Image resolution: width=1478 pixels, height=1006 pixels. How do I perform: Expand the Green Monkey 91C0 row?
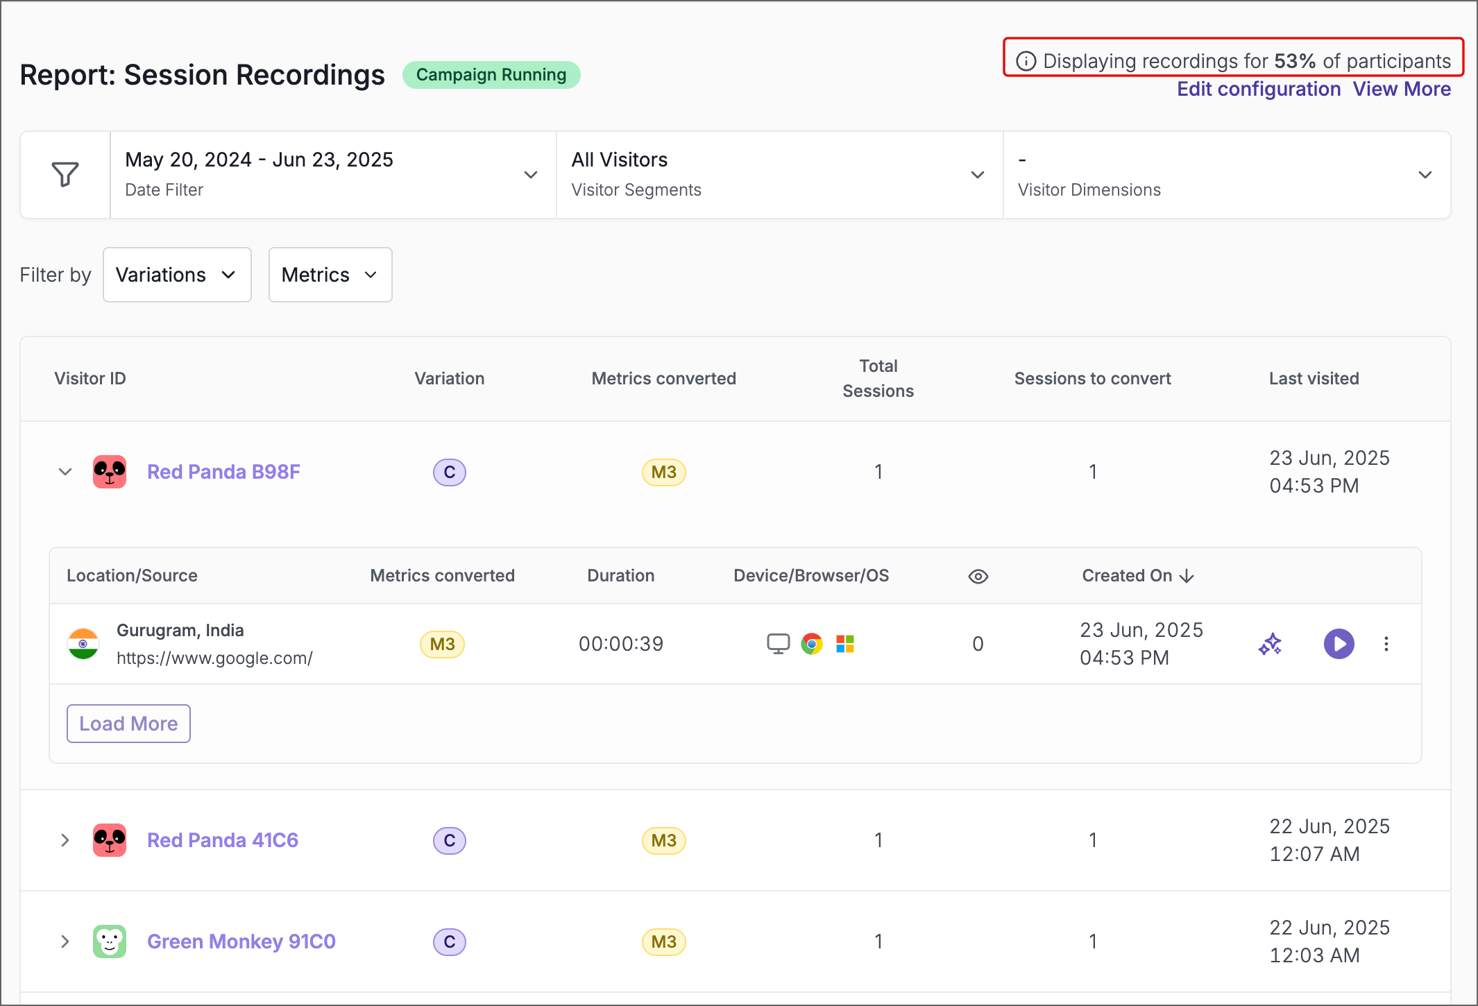tap(65, 941)
